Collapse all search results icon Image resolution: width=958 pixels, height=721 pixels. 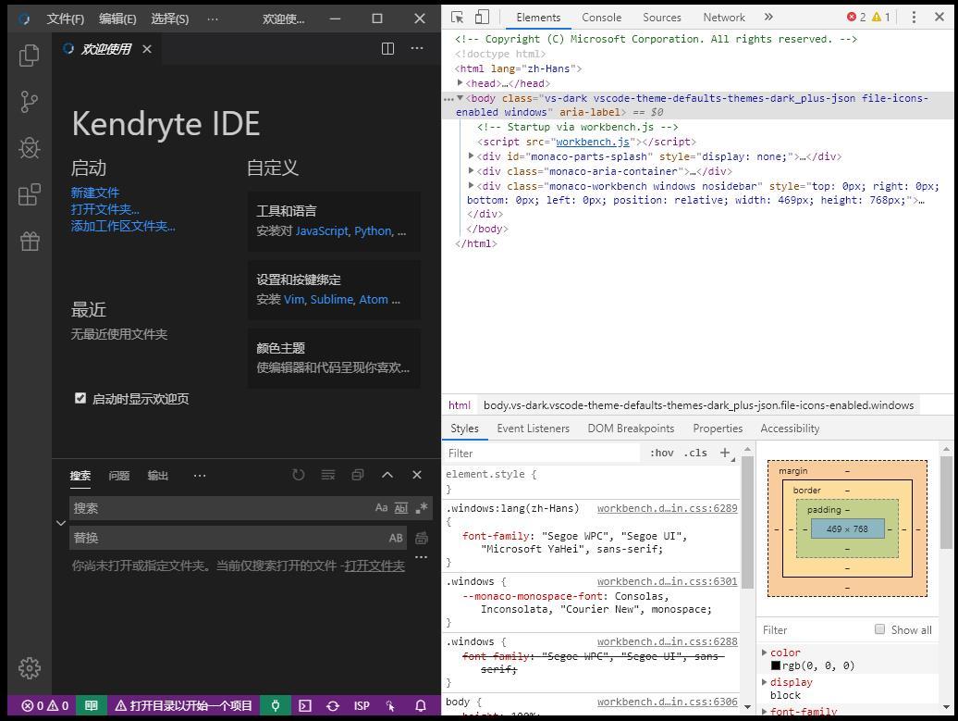[x=358, y=475]
